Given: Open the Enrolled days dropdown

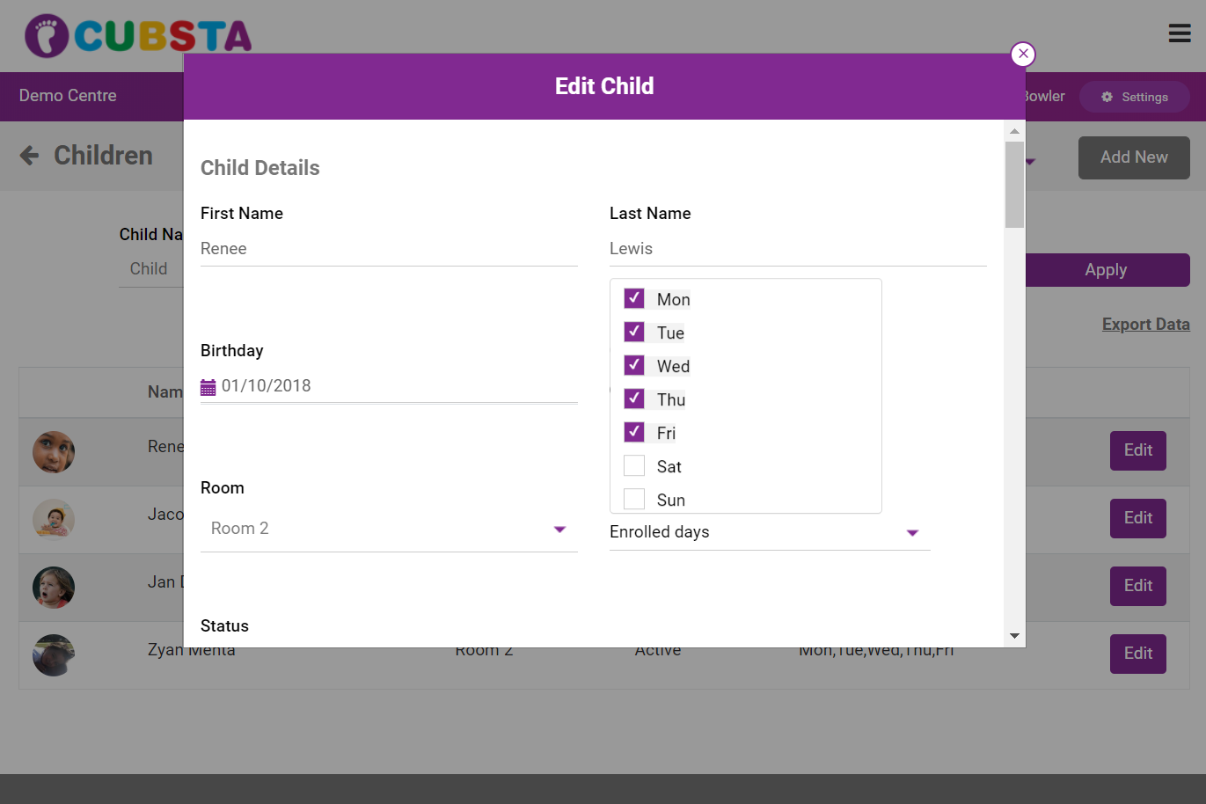Looking at the screenshot, I should pyautogui.click(x=912, y=532).
